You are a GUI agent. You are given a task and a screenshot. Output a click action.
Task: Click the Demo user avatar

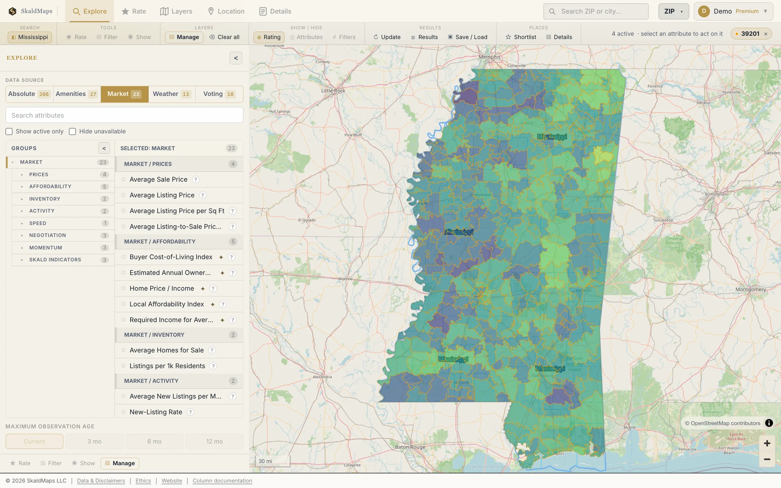(704, 11)
